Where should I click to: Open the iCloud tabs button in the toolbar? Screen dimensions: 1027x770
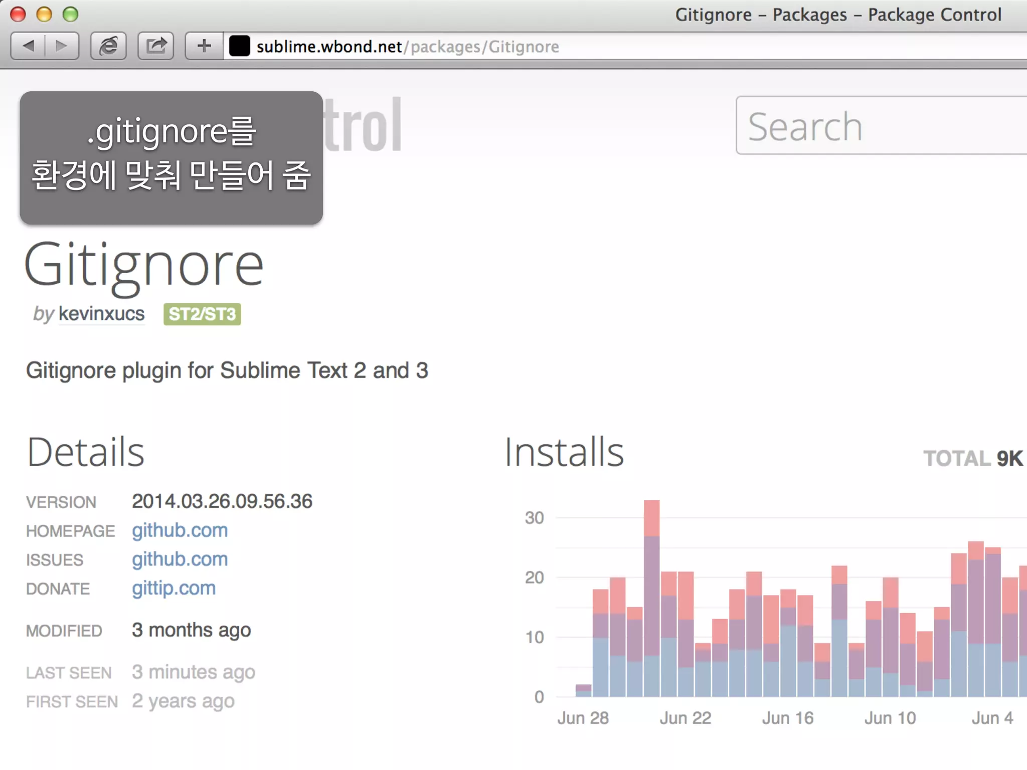point(108,46)
